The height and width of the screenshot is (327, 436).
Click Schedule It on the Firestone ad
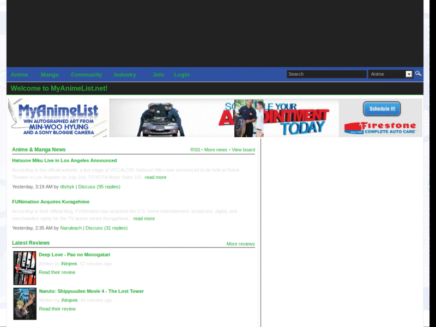381,108
